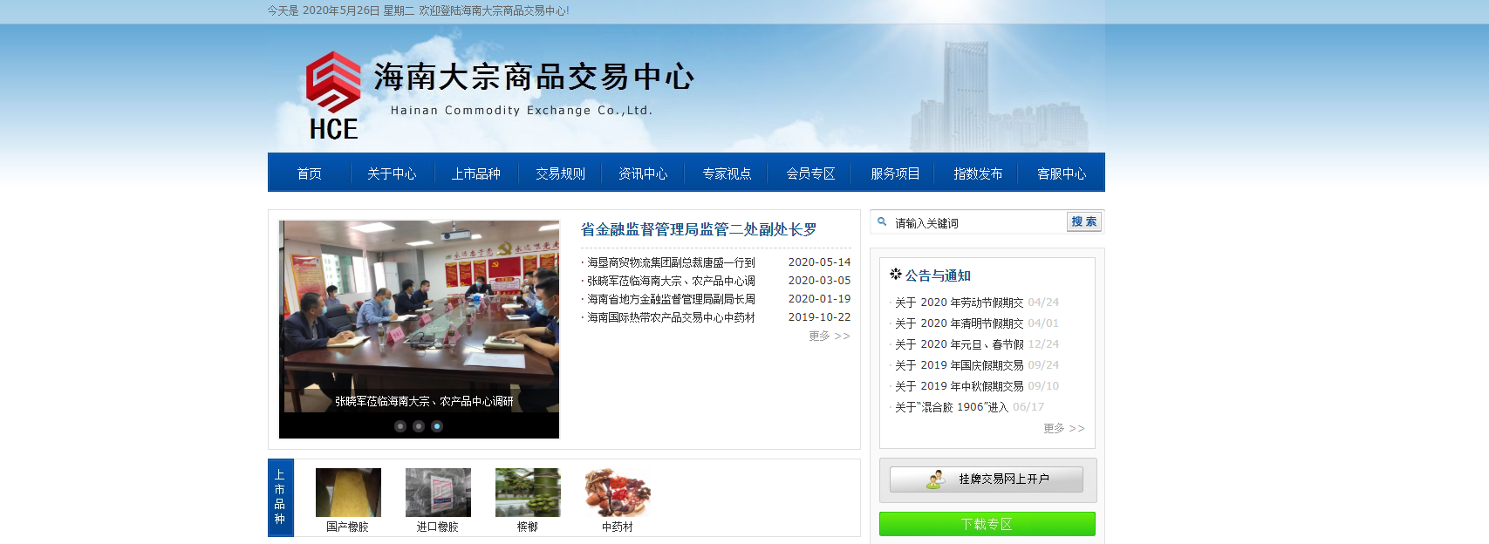Open the 进口橡胶 product thumbnail

coord(438,493)
